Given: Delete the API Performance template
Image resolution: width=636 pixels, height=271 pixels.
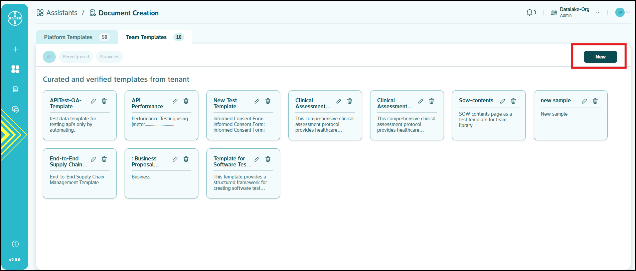Looking at the screenshot, I should (x=186, y=101).
